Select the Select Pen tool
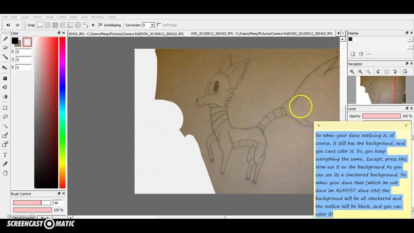This screenshot has width=414, height=233. 5,136
